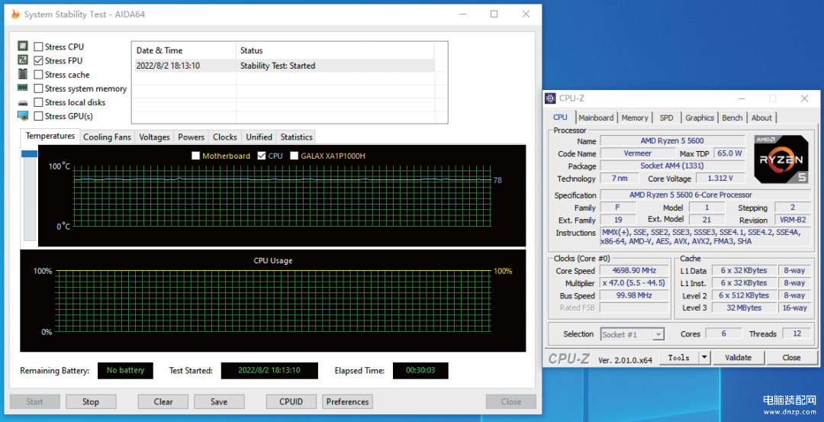Click the CPU chip icon beside Stress CPU
This screenshot has height=422, width=824.
[x=23, y=47]
